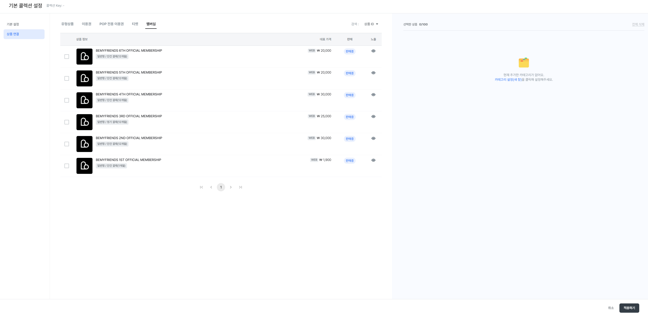This screenshot has width=648, height=315.
Task: Click the ₩ 25,000 price of 3RD MEMBERSHIP
Action: 324,116
